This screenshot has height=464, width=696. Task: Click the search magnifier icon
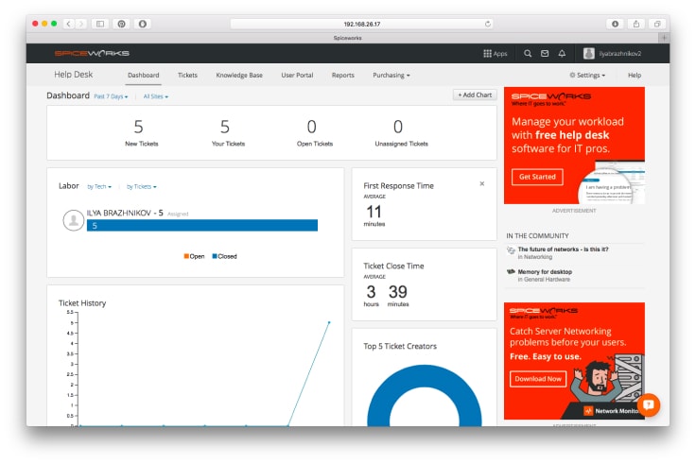coord(528,54)
